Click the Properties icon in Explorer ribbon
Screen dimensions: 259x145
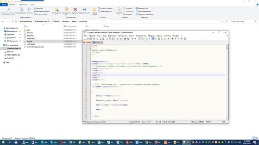[119, 10]
